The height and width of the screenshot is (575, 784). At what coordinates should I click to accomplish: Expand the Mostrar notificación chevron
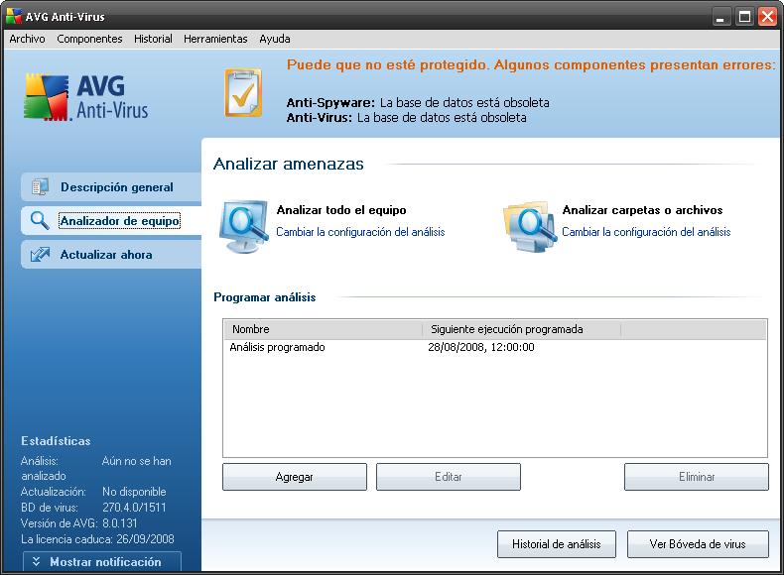click(x=36, y=561)
